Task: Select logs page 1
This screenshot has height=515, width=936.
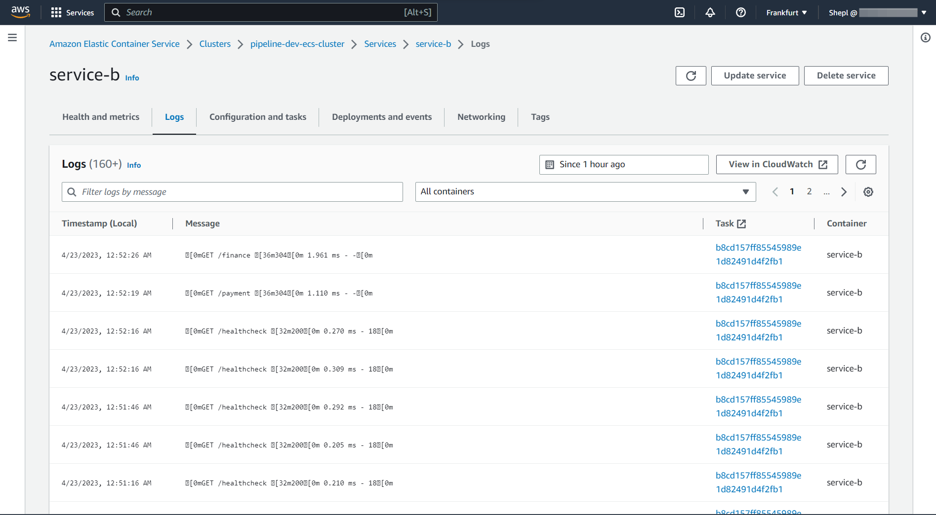Action: click(x=792, y=191)
